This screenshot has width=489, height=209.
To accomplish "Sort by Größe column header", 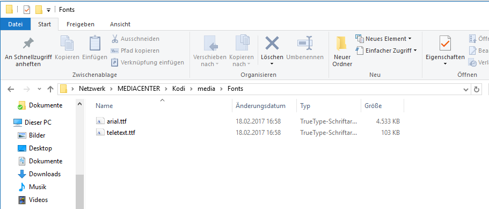I will click(373, 106).
